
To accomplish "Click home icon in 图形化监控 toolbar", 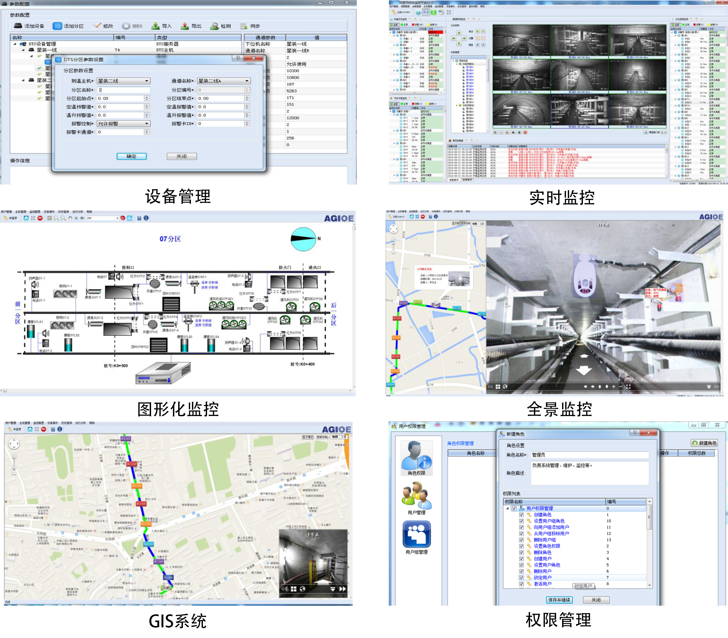I will [x=26, y=218].
